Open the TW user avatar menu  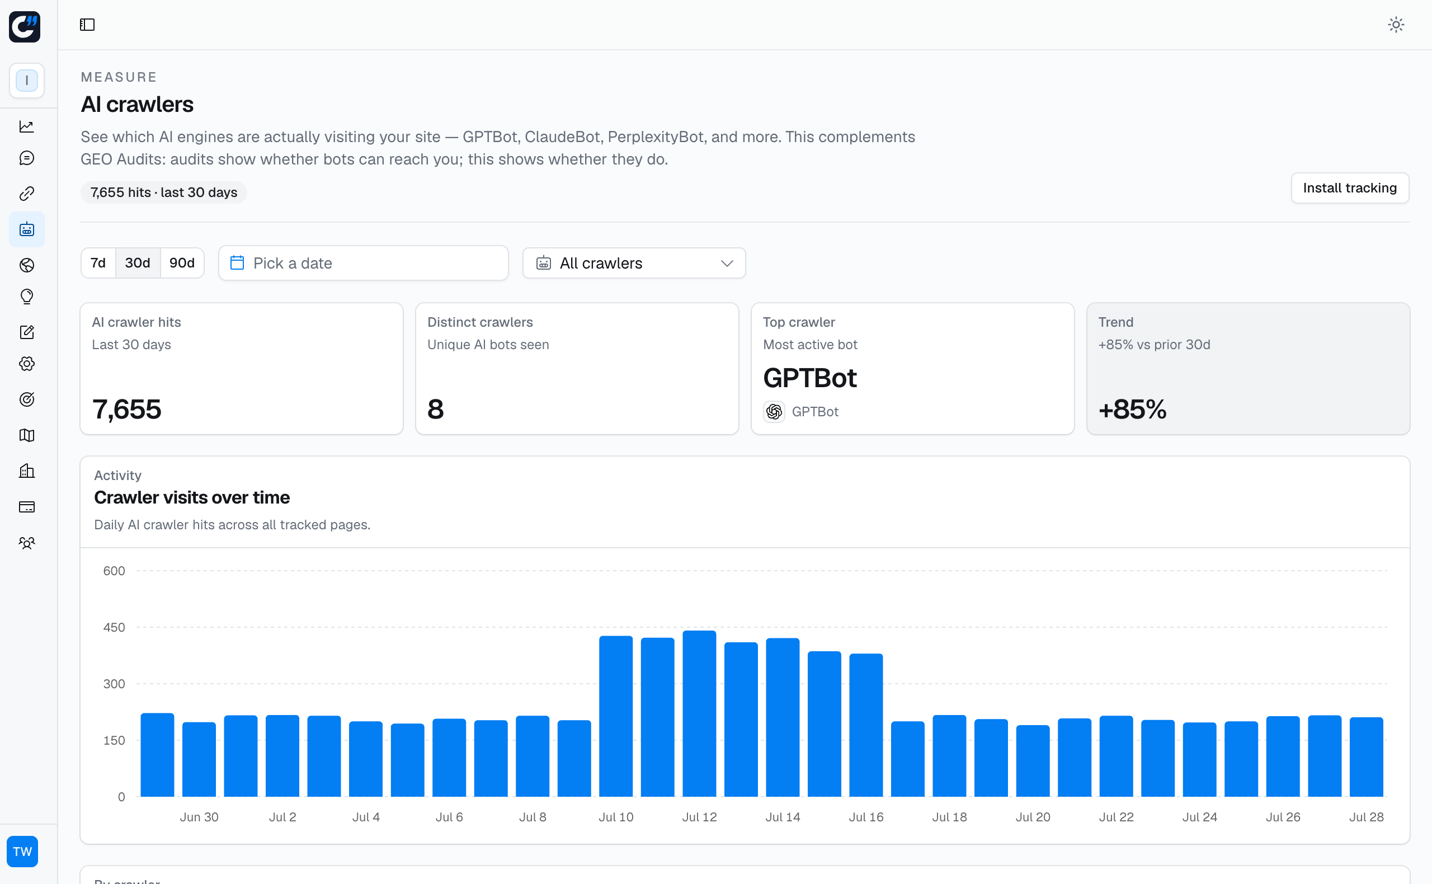pos(22,851)
